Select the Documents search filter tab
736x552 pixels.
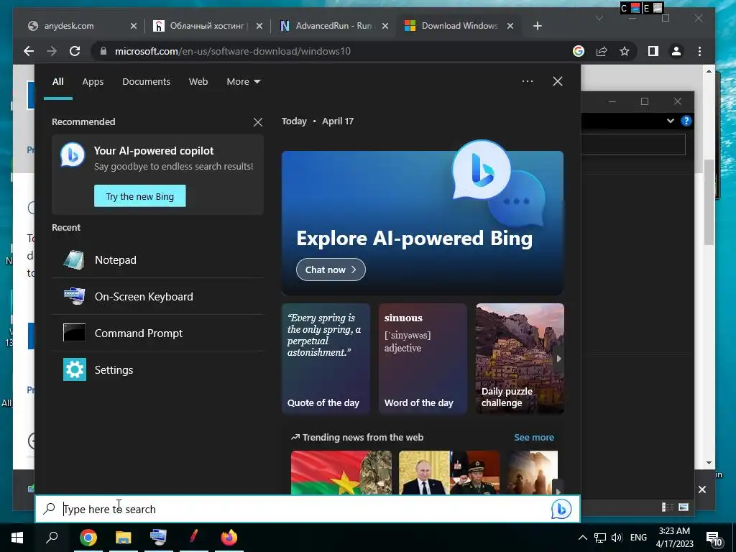[x=146, y=82]
